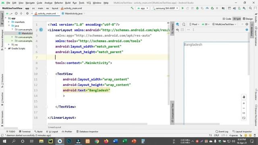
Task: Select MainActivity file in project tree
Action: click(26, 33)
